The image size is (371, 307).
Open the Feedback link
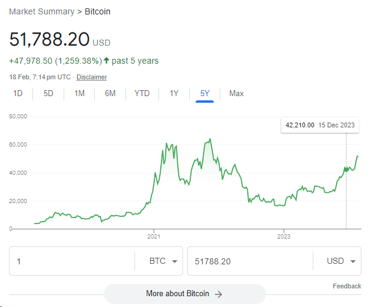coord(347,286)
